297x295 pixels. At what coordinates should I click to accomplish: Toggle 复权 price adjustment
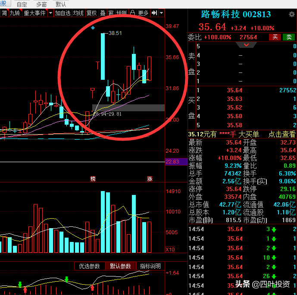pyautogui.click(x=92, y=13)
